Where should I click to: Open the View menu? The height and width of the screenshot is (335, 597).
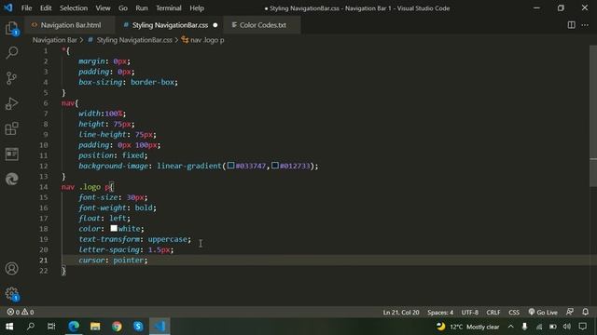103,8
